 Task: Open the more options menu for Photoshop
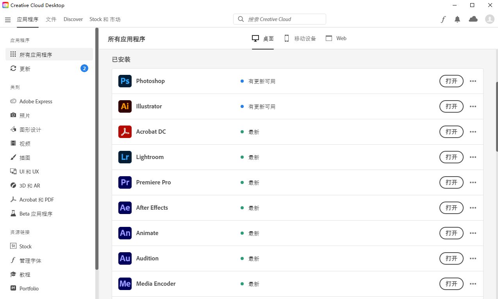[x=473, y=81]
